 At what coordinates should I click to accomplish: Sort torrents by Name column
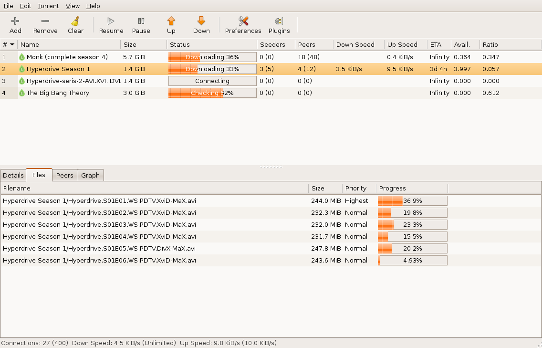coord(69,44)
